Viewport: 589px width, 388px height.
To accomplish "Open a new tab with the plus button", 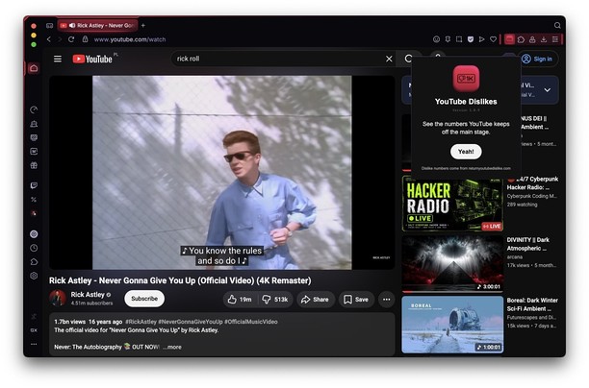I will pos(143,26).
